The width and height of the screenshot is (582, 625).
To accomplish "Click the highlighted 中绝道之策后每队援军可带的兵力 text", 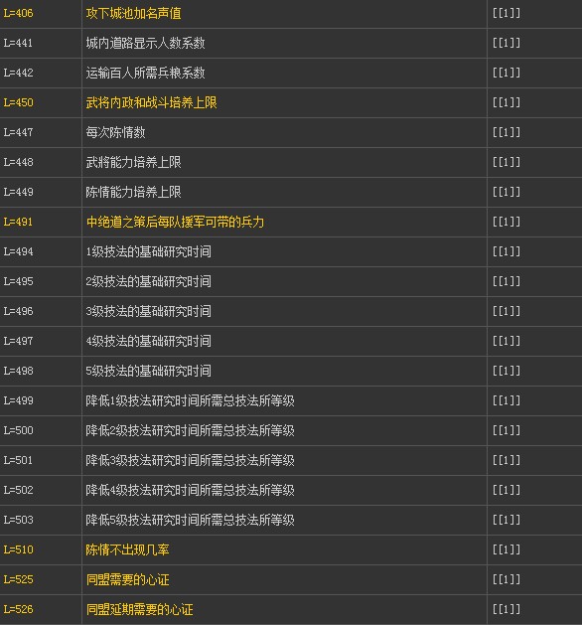I will tap(175, 222).
